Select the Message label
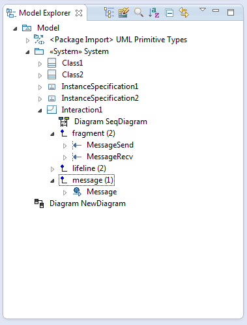The image size is (247, 325). [x=102, y=192]
